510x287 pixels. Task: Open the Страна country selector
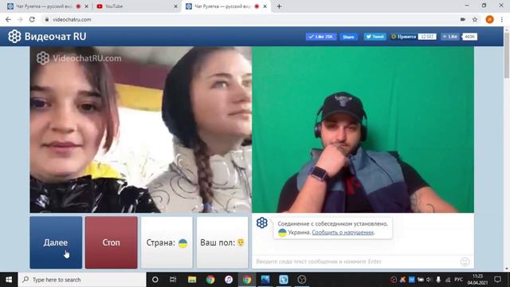tap(167, 242)
